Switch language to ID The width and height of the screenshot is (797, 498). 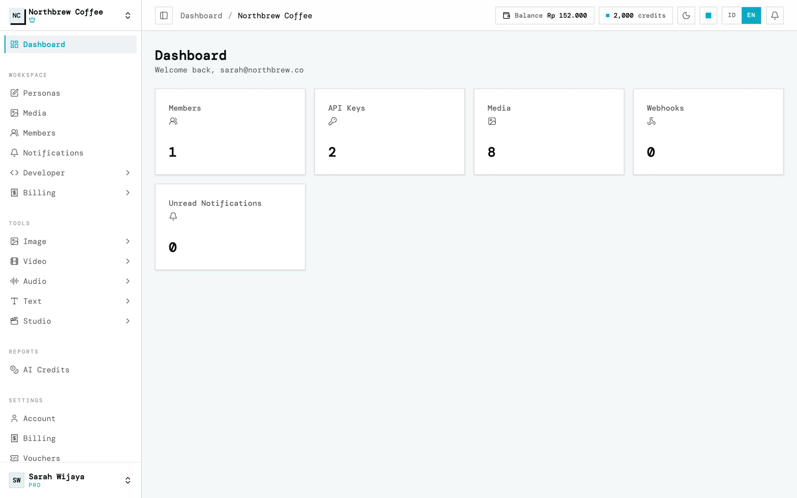732,15
